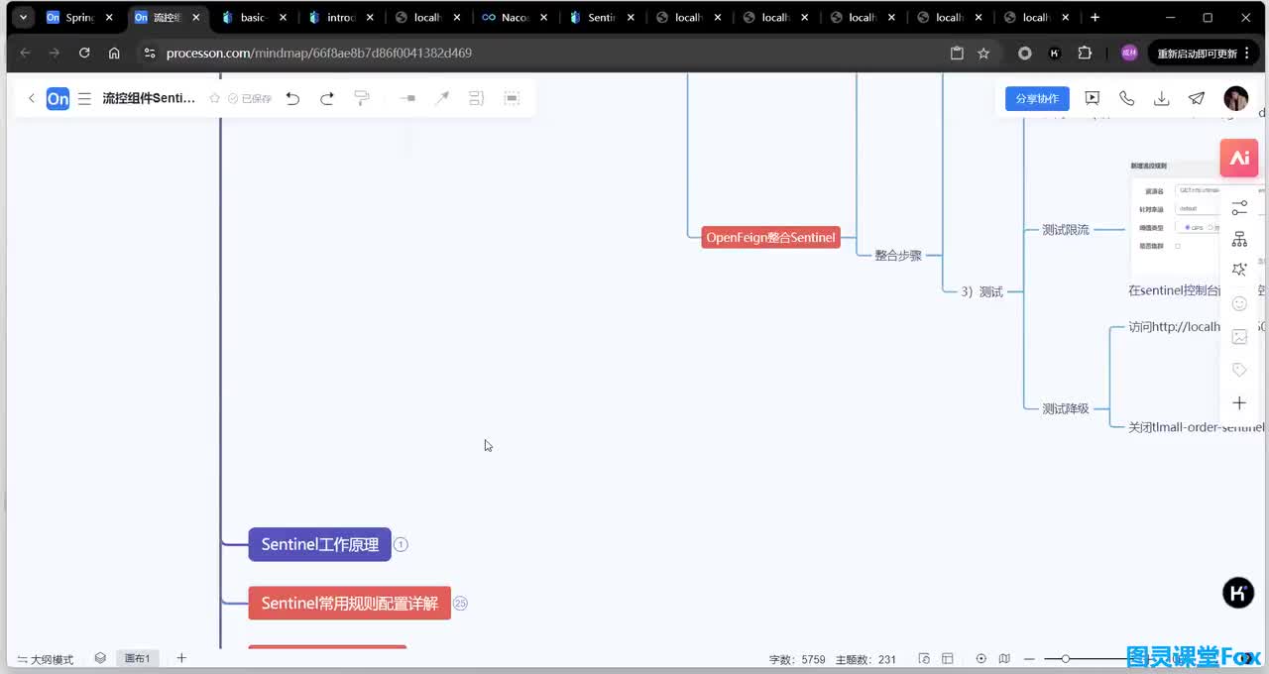This screenshot has width=1269, height=674.
Task: Select the OpenFeign整合Sentinel node
Action: point(770,238)
